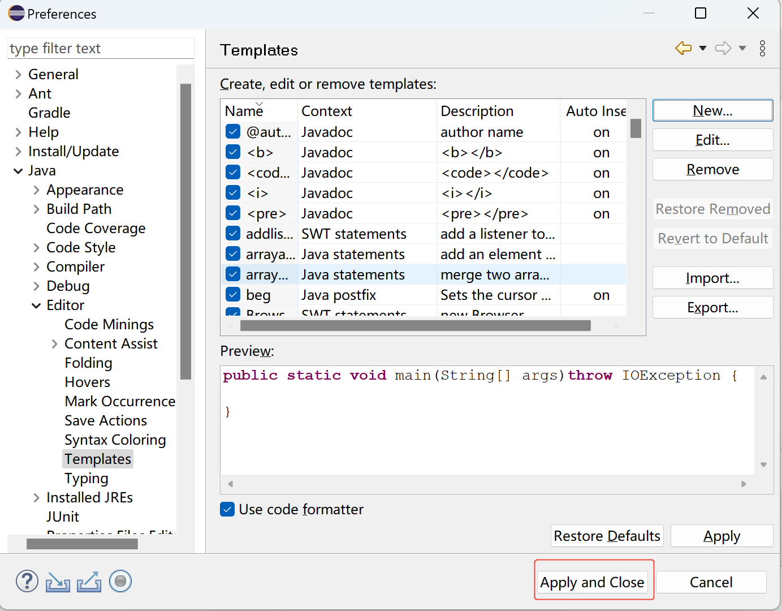Click the Import... templates button

pos(712,278)
